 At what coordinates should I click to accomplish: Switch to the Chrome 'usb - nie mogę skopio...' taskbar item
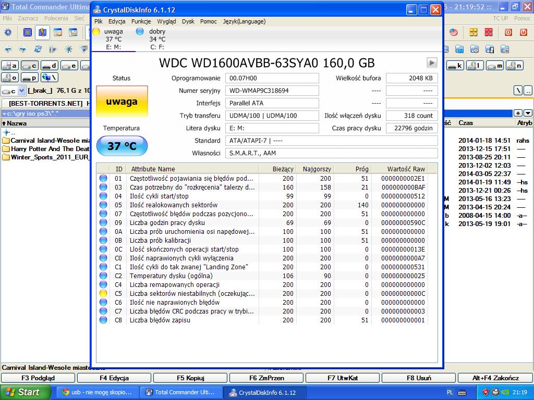[97, 393]
